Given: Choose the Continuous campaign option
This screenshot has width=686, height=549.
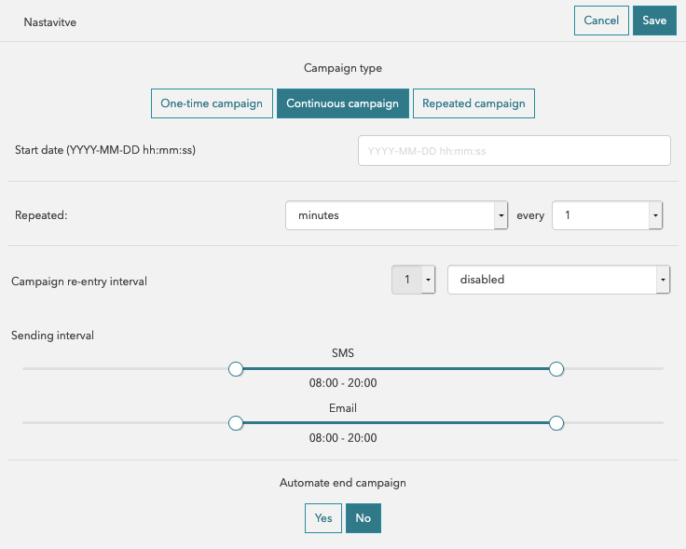Looking at the screenshot, I should click(x=342, y=103).
